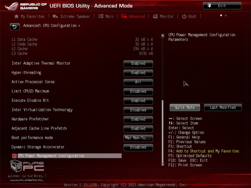Open CPU Power Management Configuration submenu
This screenshot has width=251, height=188.
pos(67,156)
